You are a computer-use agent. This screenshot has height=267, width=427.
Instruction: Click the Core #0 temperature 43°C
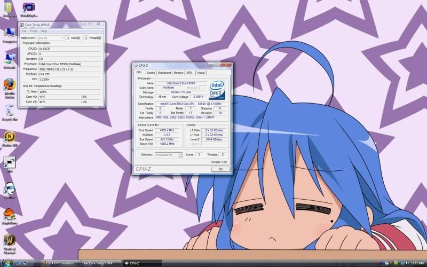tap(60, 97)
